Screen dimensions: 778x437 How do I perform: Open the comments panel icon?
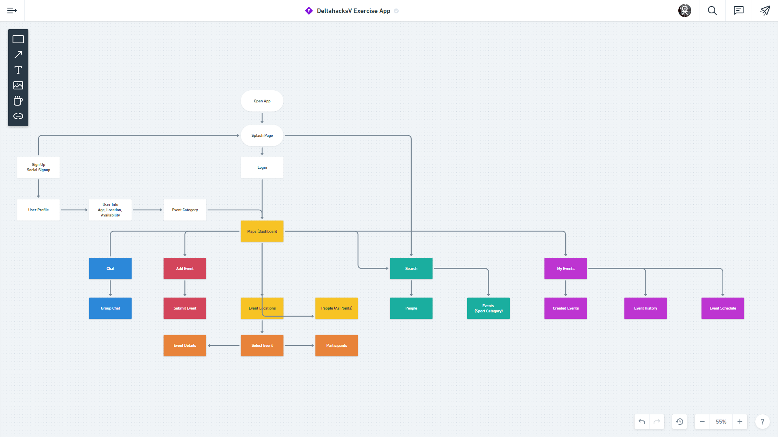click(738, 11)
